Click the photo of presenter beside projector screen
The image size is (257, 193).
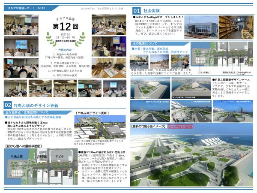pyautogui.click(x=21, y=46)
